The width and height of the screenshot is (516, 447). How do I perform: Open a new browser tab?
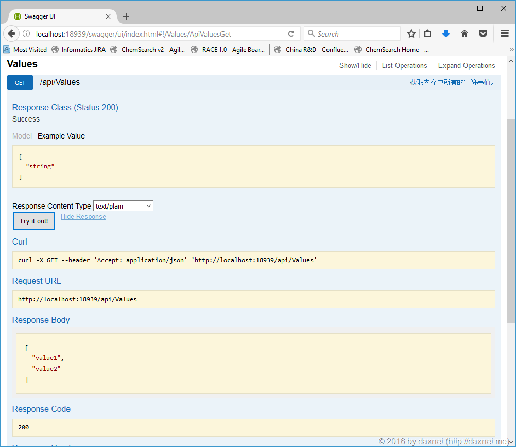pos(126,16)
